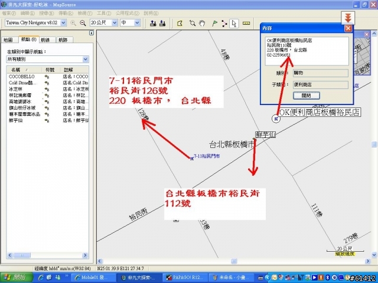Click the map vertical scrollbar's down arrow
This screenshot has height=283, width=378.
[374, 255]
